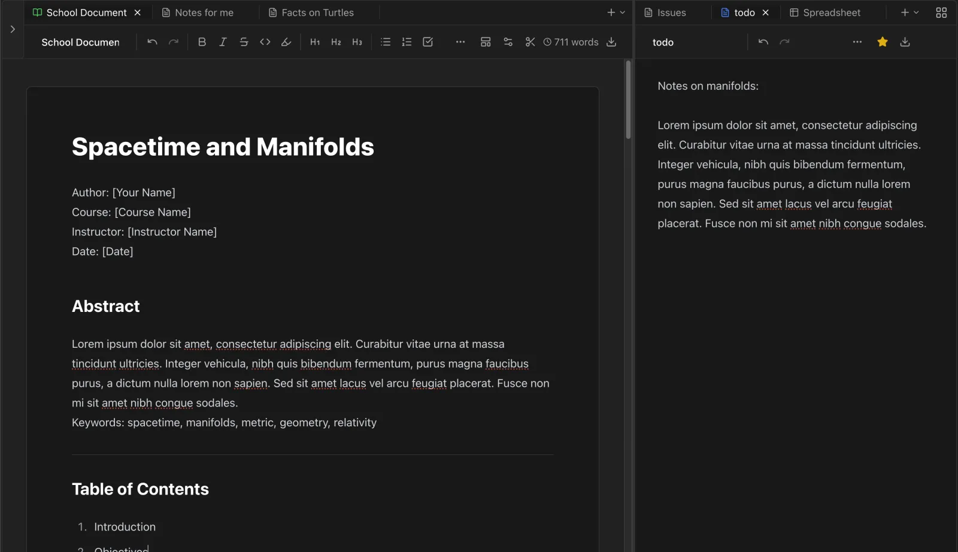The height and width of the screenshot is (552, 958).
Task: Add a new tab in left pane
Action: 611,12
